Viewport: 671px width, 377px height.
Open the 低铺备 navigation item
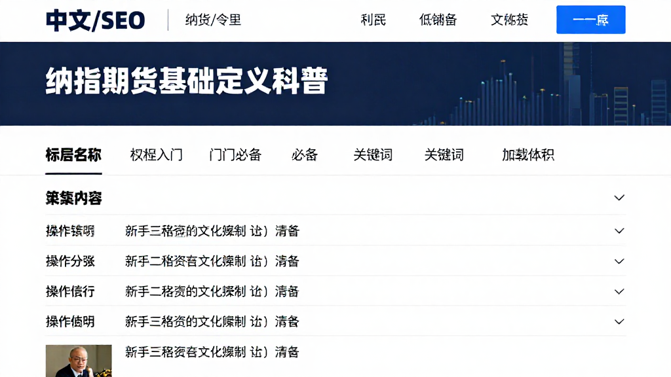438,20
